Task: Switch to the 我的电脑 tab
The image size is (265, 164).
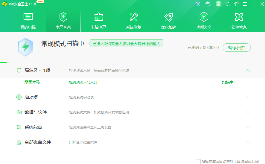Action: point(28,21)
